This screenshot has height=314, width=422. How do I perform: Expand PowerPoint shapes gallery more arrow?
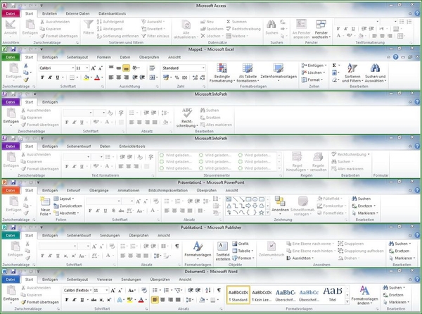(268, 213)
